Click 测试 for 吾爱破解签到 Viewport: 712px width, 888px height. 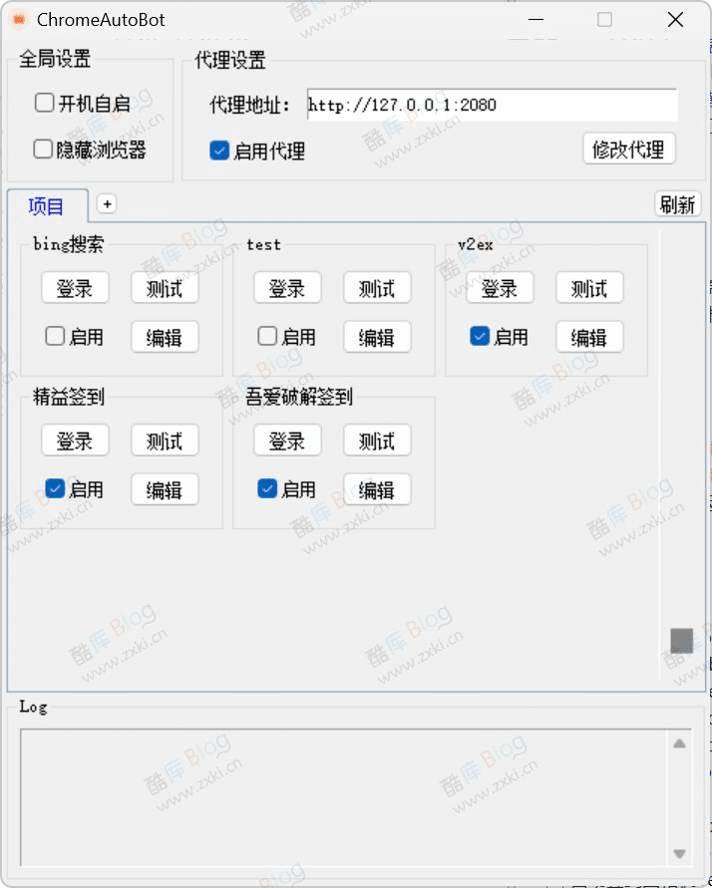click(377, 441)
